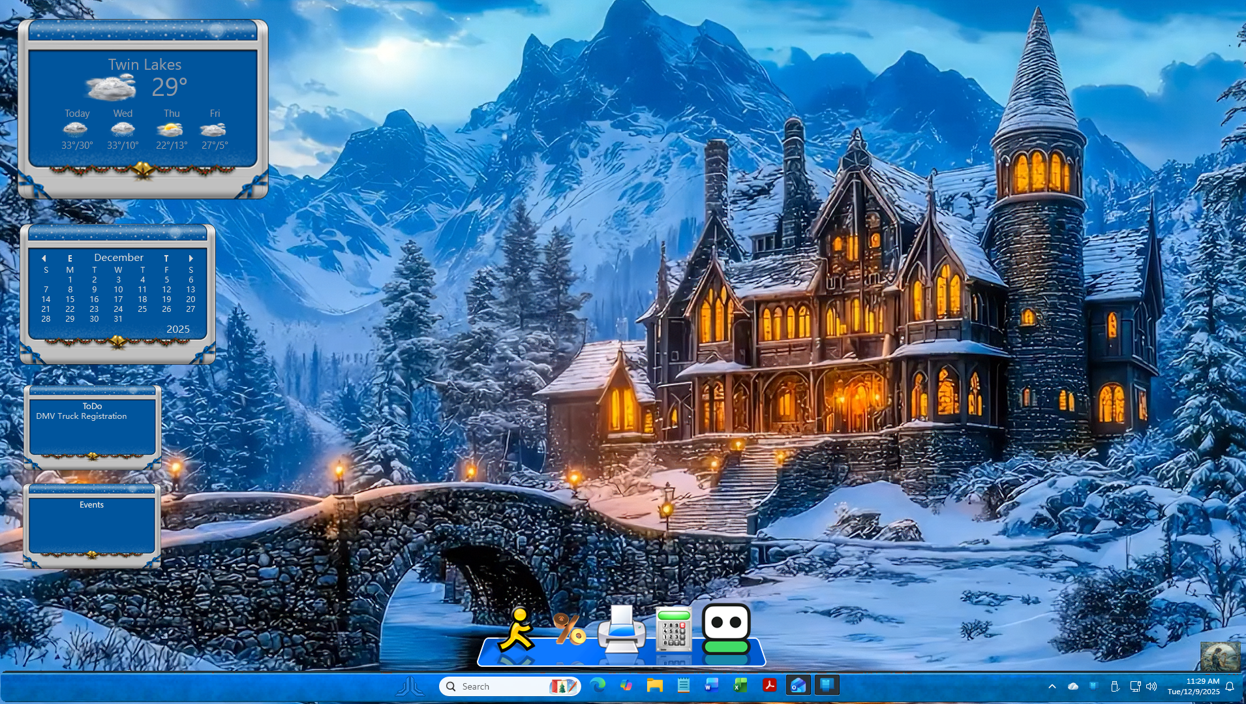Open Microsoft Word from the taskbar
1246x704 pixels.
click(x=711, y=686)
